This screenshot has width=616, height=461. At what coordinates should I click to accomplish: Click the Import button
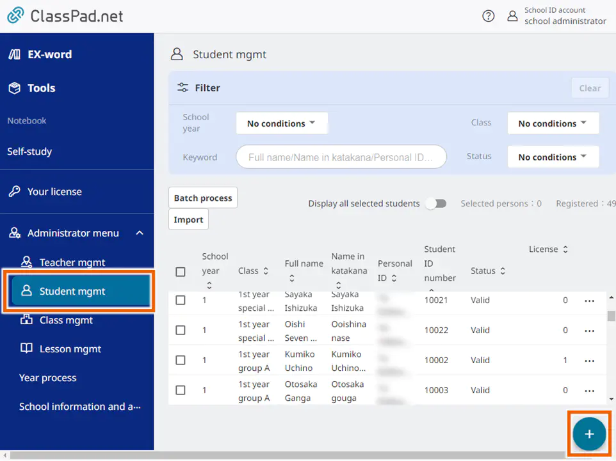tap(188, 219)
